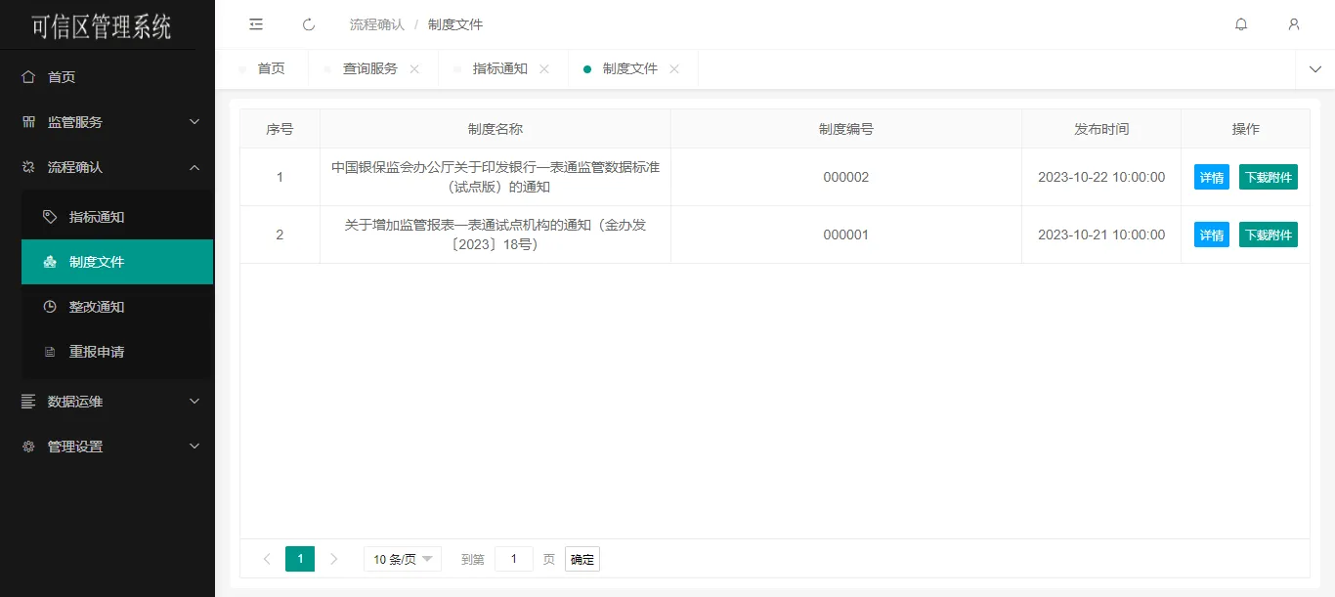Click the sidebar collapse menu icon

[256, 24]
